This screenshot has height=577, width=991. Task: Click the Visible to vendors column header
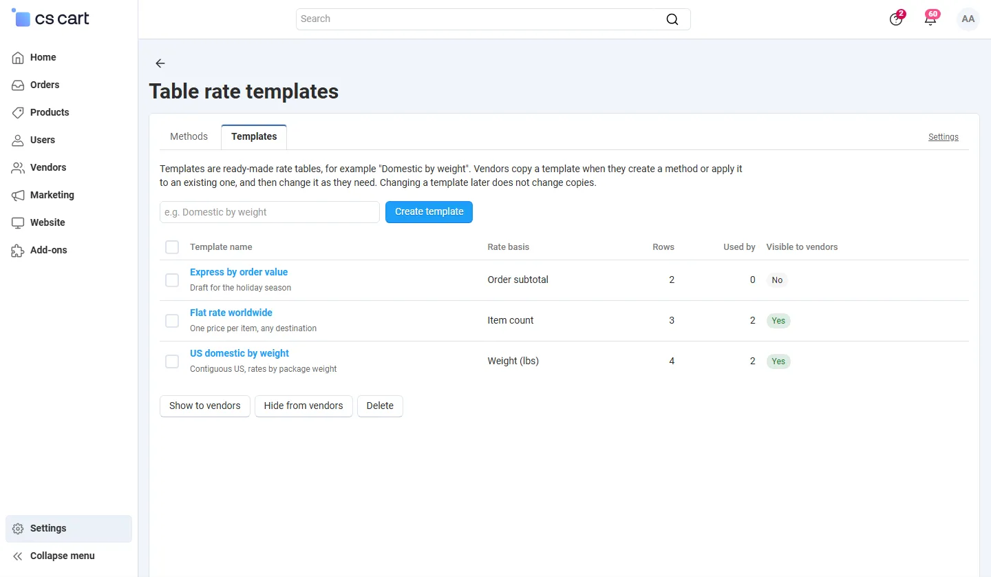(802, 247)
